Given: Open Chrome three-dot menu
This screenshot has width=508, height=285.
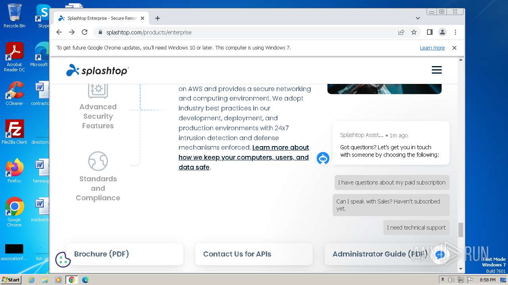Looking at the screenshot, I should click(x=455, y=32).
